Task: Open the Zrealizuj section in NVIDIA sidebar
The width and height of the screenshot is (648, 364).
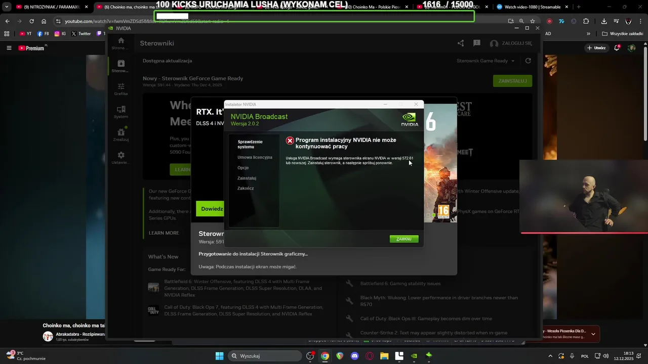Action: click(x=121, y=135)
